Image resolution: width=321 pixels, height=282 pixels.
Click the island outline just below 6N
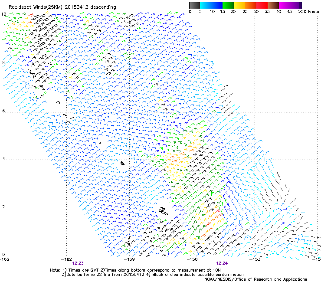64,115
